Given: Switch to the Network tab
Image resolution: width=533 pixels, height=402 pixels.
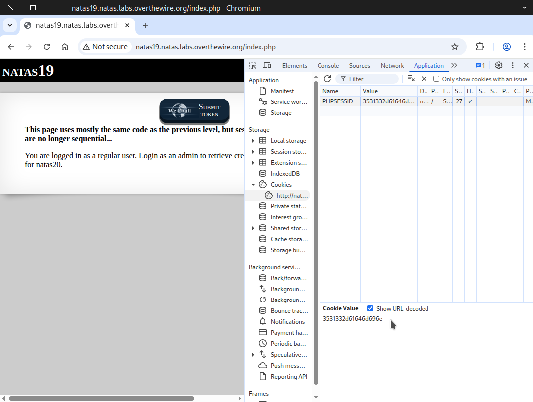Looking at the screenshot, I should tap(392, 66).
